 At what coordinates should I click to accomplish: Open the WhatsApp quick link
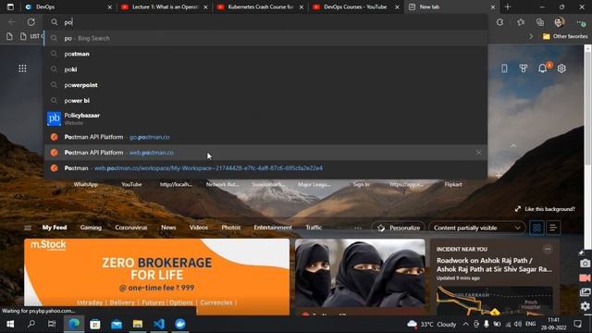[x=86, y=184]
